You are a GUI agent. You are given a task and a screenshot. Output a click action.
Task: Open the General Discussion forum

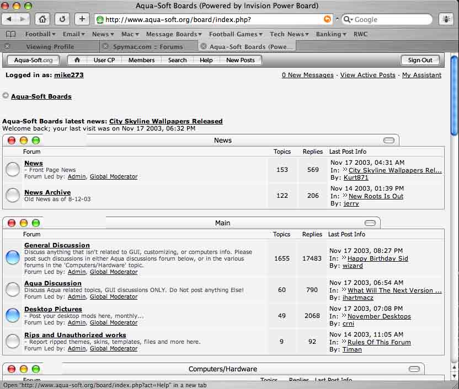click(x=57, y=245)
